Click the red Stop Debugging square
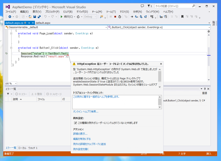 115,17
